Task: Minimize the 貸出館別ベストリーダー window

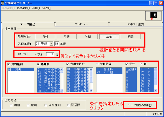Action: point(151,3)
